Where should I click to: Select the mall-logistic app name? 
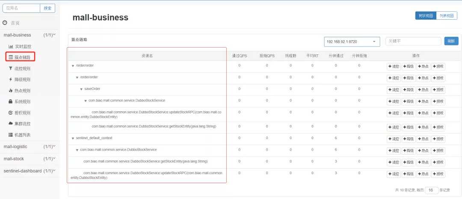click(15, 146)
